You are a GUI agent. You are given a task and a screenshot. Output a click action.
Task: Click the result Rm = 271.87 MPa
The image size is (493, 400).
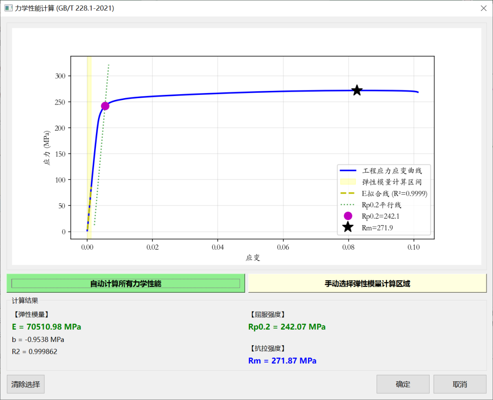283,361
